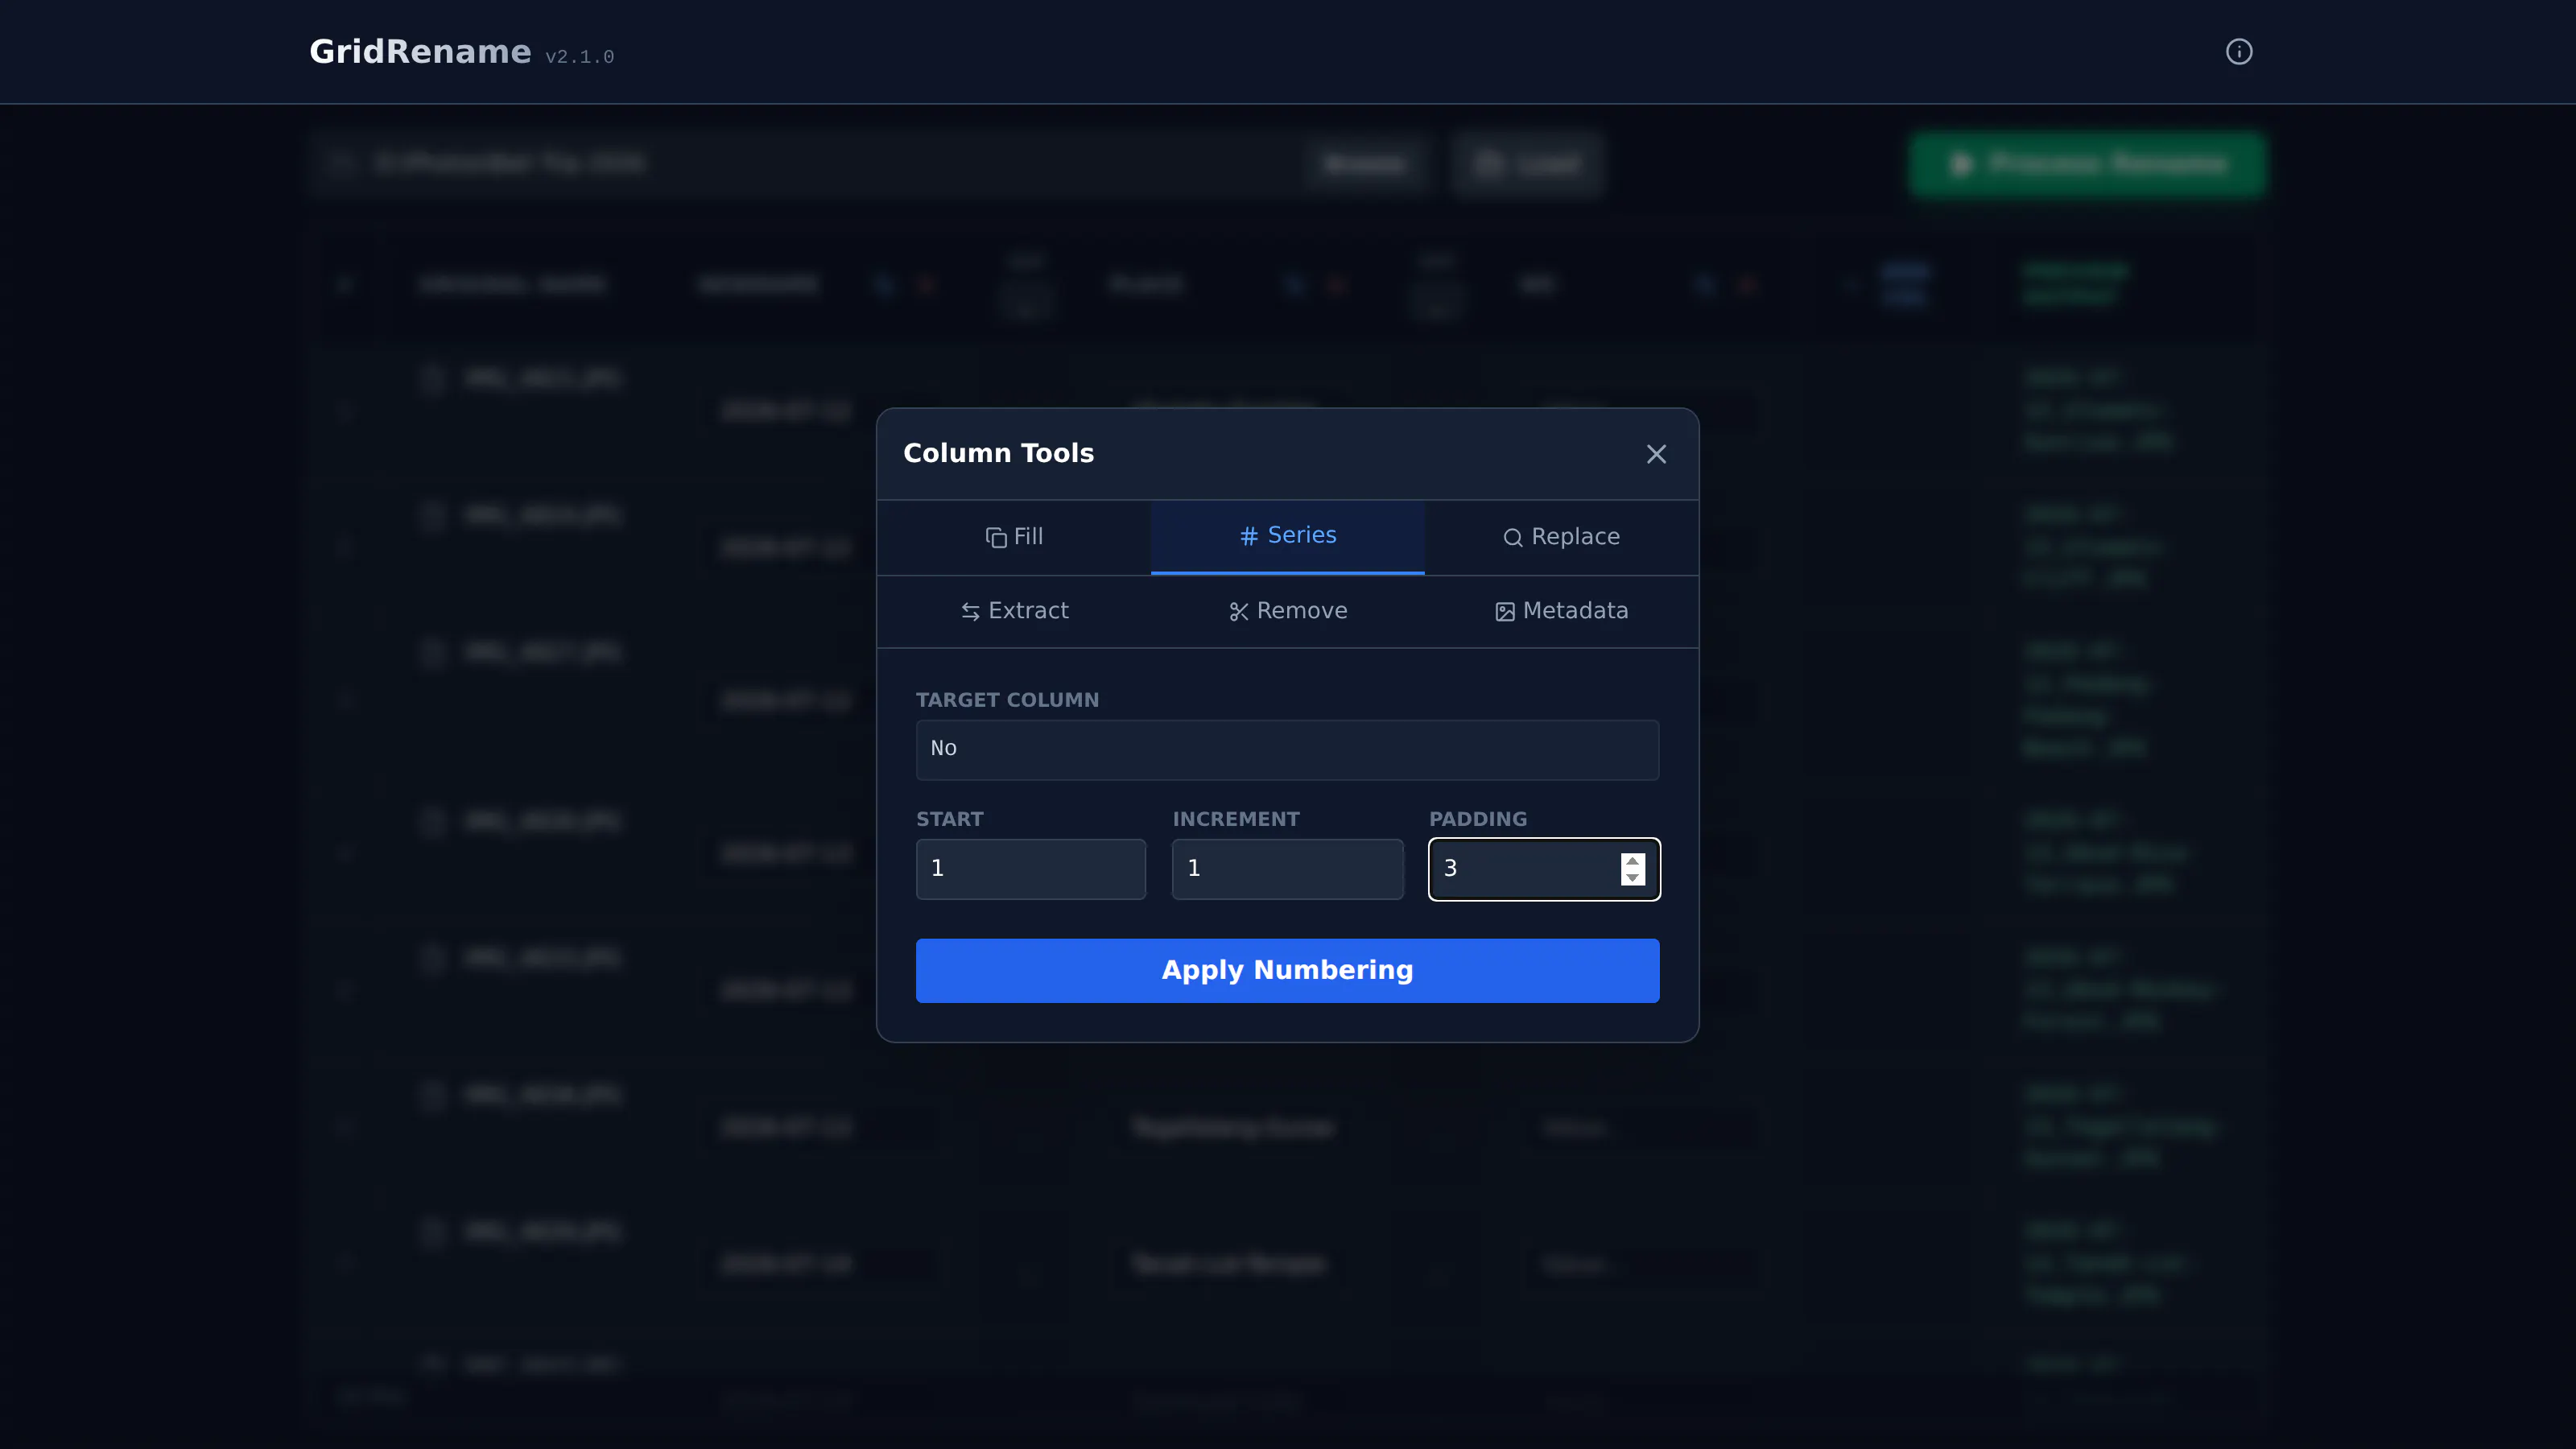Open the Remove tab
Viewport: 2576px width, 1449px height.
(1287, 611)
